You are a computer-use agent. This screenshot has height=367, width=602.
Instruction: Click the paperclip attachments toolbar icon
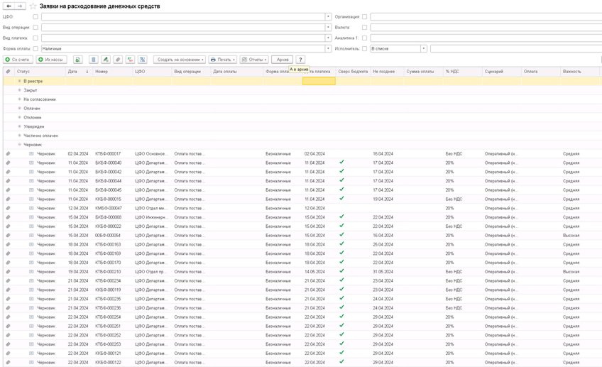tap(118, 60)
